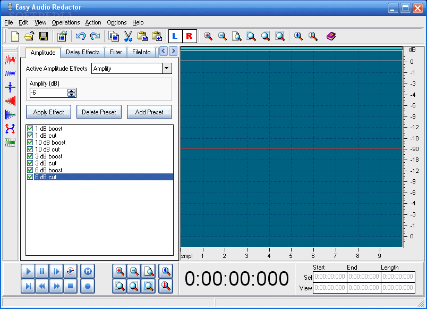Select blue waveform icon in left sidebar

click(x=10, y=73)
